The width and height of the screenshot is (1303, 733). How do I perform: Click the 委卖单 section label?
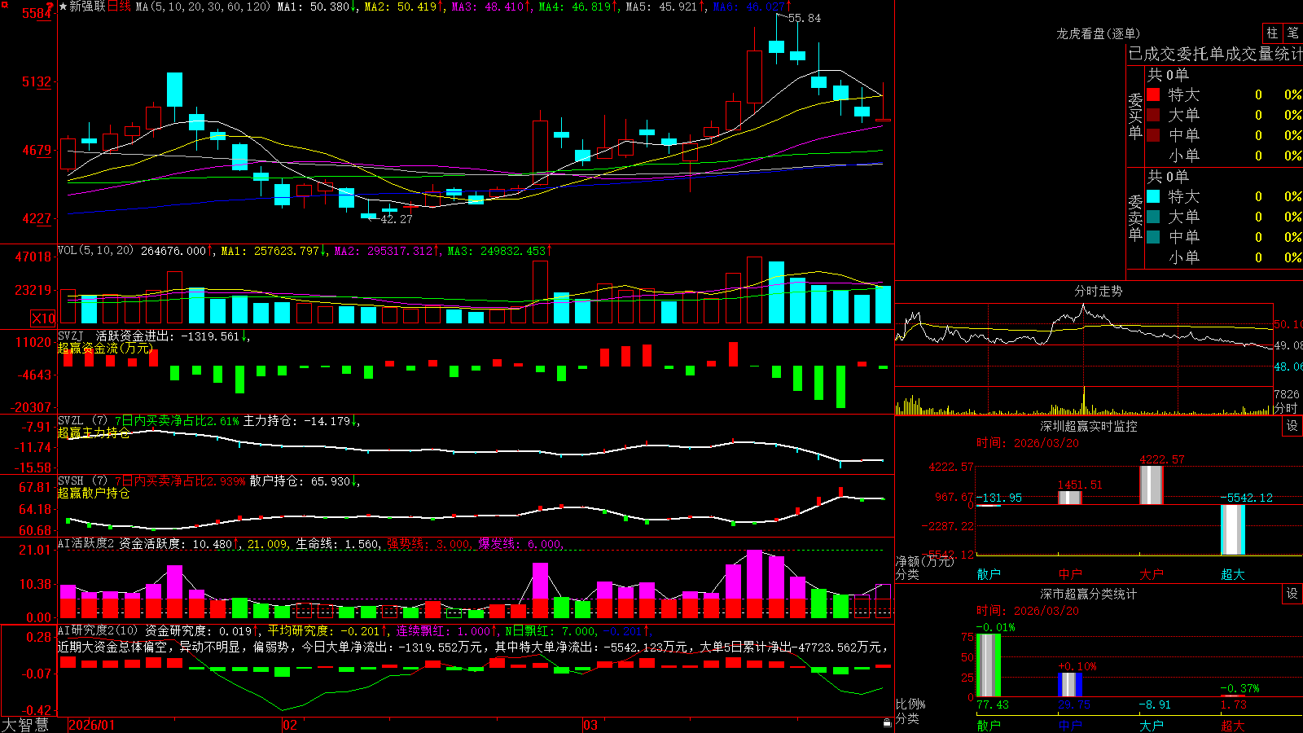point(1135,217)
